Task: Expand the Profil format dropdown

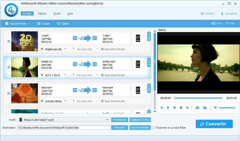Action: point(107,120)
